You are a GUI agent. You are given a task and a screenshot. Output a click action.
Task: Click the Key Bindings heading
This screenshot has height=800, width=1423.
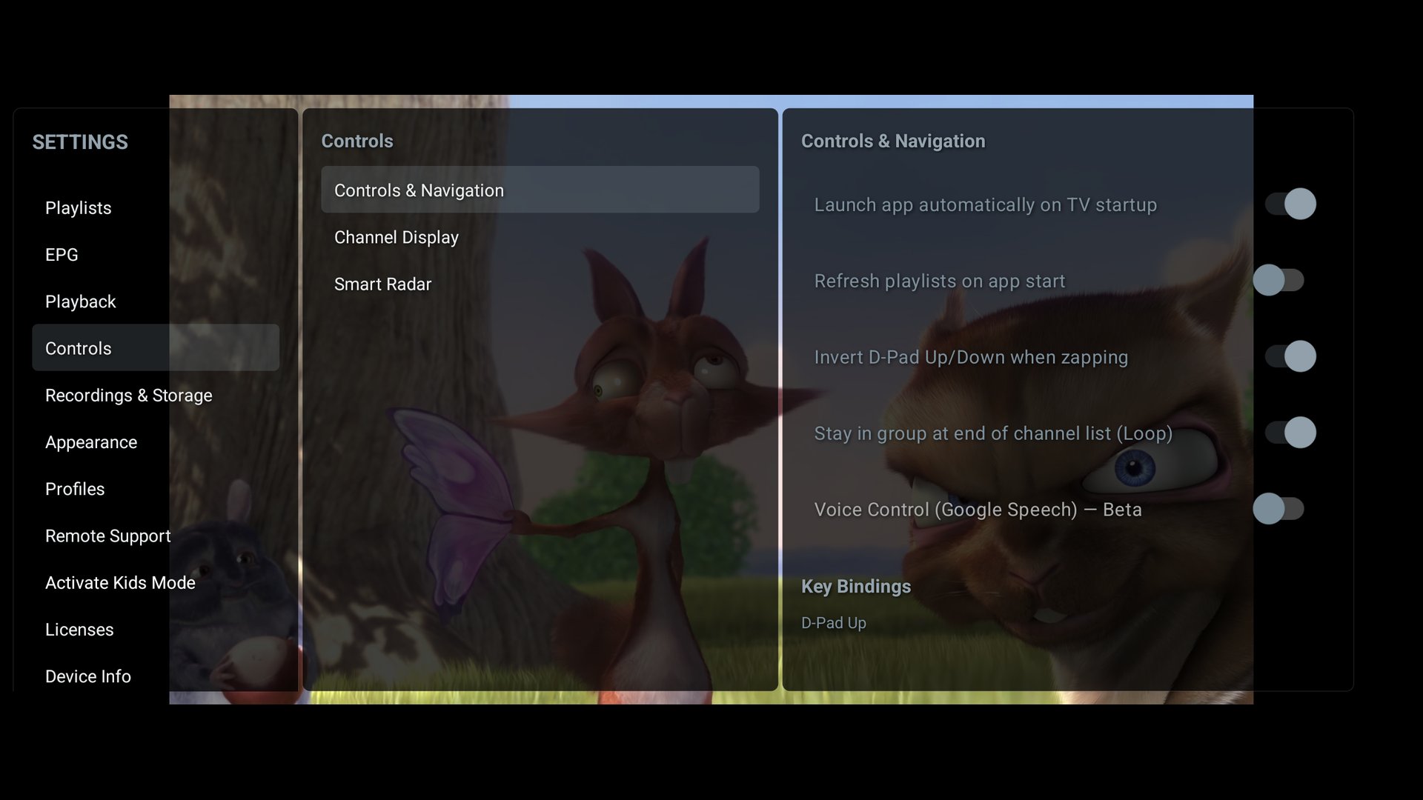(856, 587)
